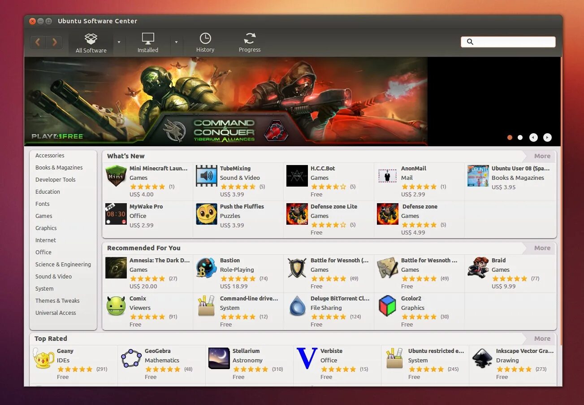Open the Office category
This screenshot has width=584, height=405.
43,253
